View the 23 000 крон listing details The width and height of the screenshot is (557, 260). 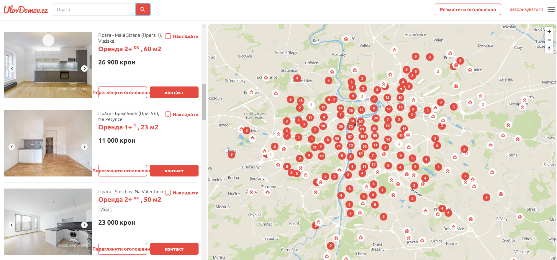click(122, 249)
